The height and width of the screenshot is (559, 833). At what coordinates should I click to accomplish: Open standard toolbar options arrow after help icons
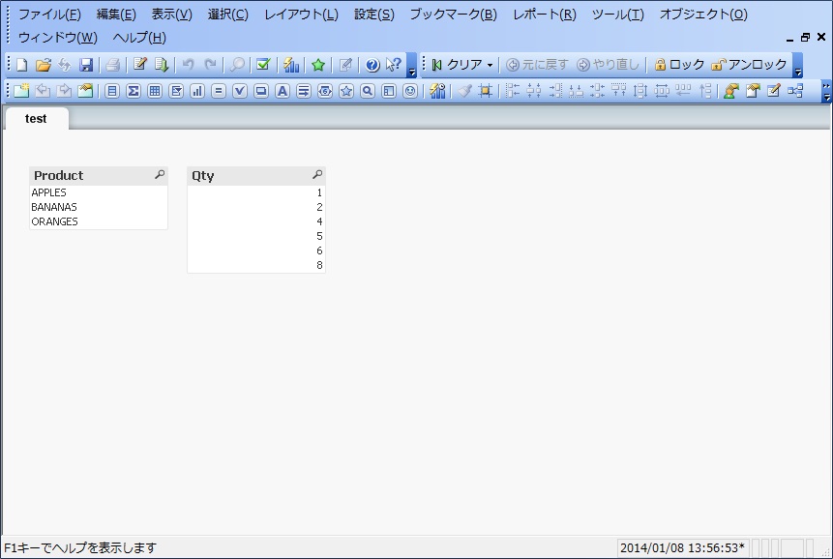[x=412, y=66]
